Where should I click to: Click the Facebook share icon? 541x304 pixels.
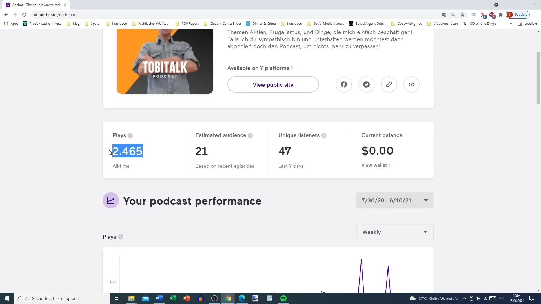(344, 85)
